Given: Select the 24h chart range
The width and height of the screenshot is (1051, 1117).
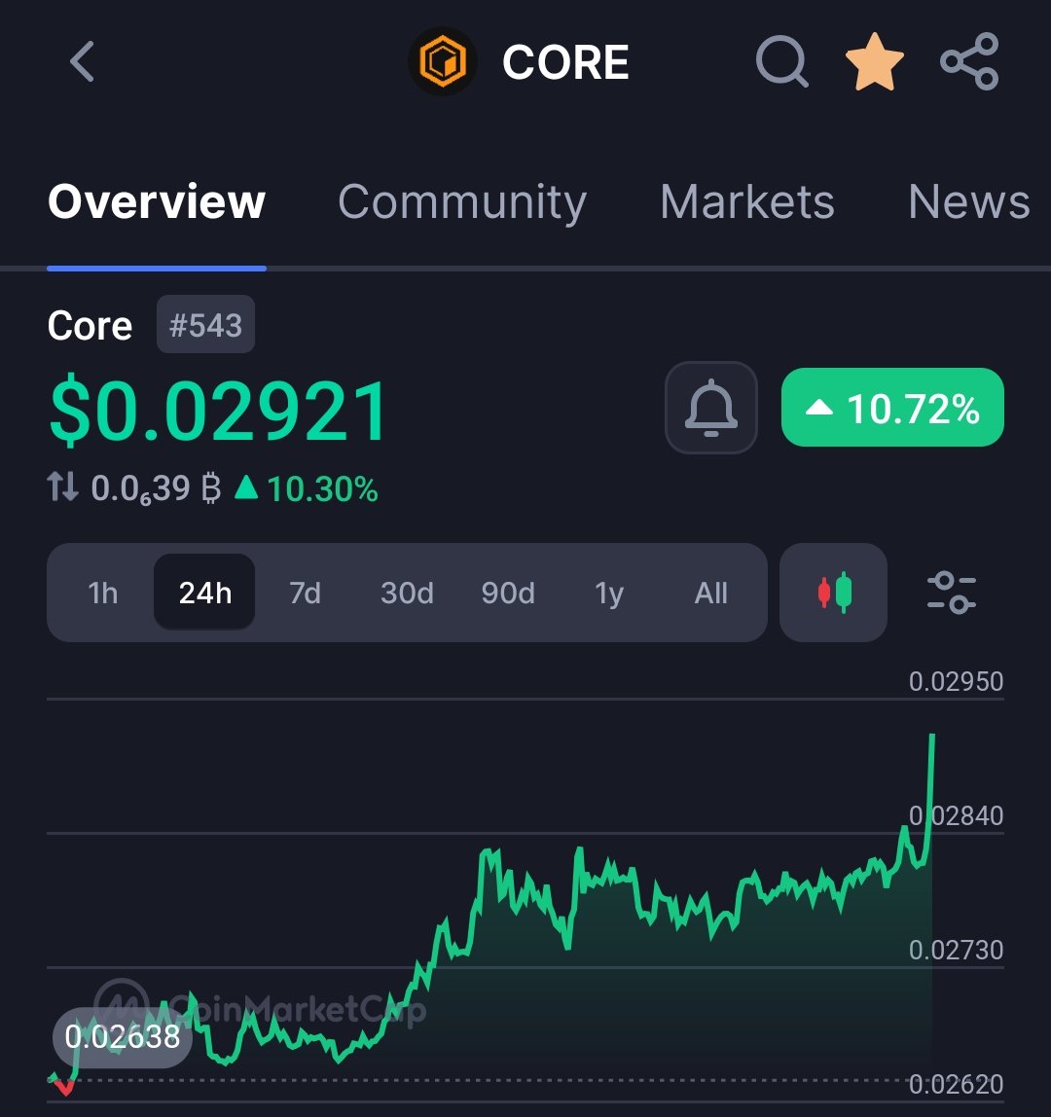Looking at the screenshot, I should coord(204,593).
